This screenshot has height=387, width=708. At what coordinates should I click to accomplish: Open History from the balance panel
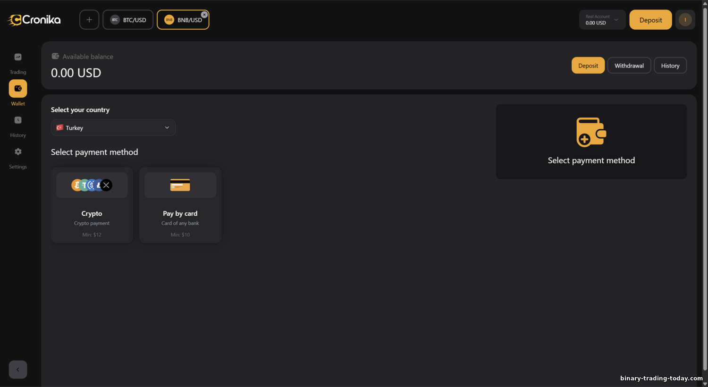670,66
